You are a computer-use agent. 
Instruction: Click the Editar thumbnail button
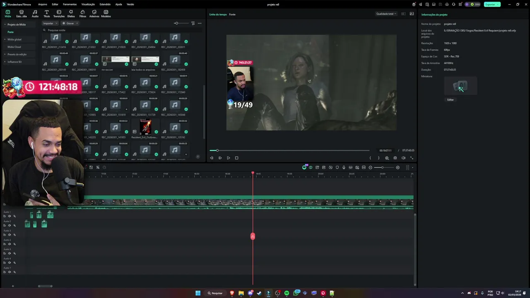coord(450,100)
